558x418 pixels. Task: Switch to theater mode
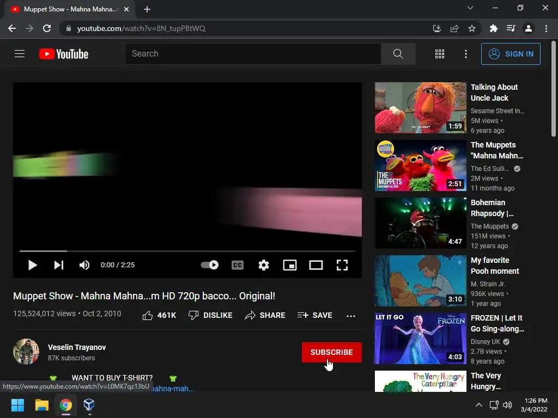316,265
